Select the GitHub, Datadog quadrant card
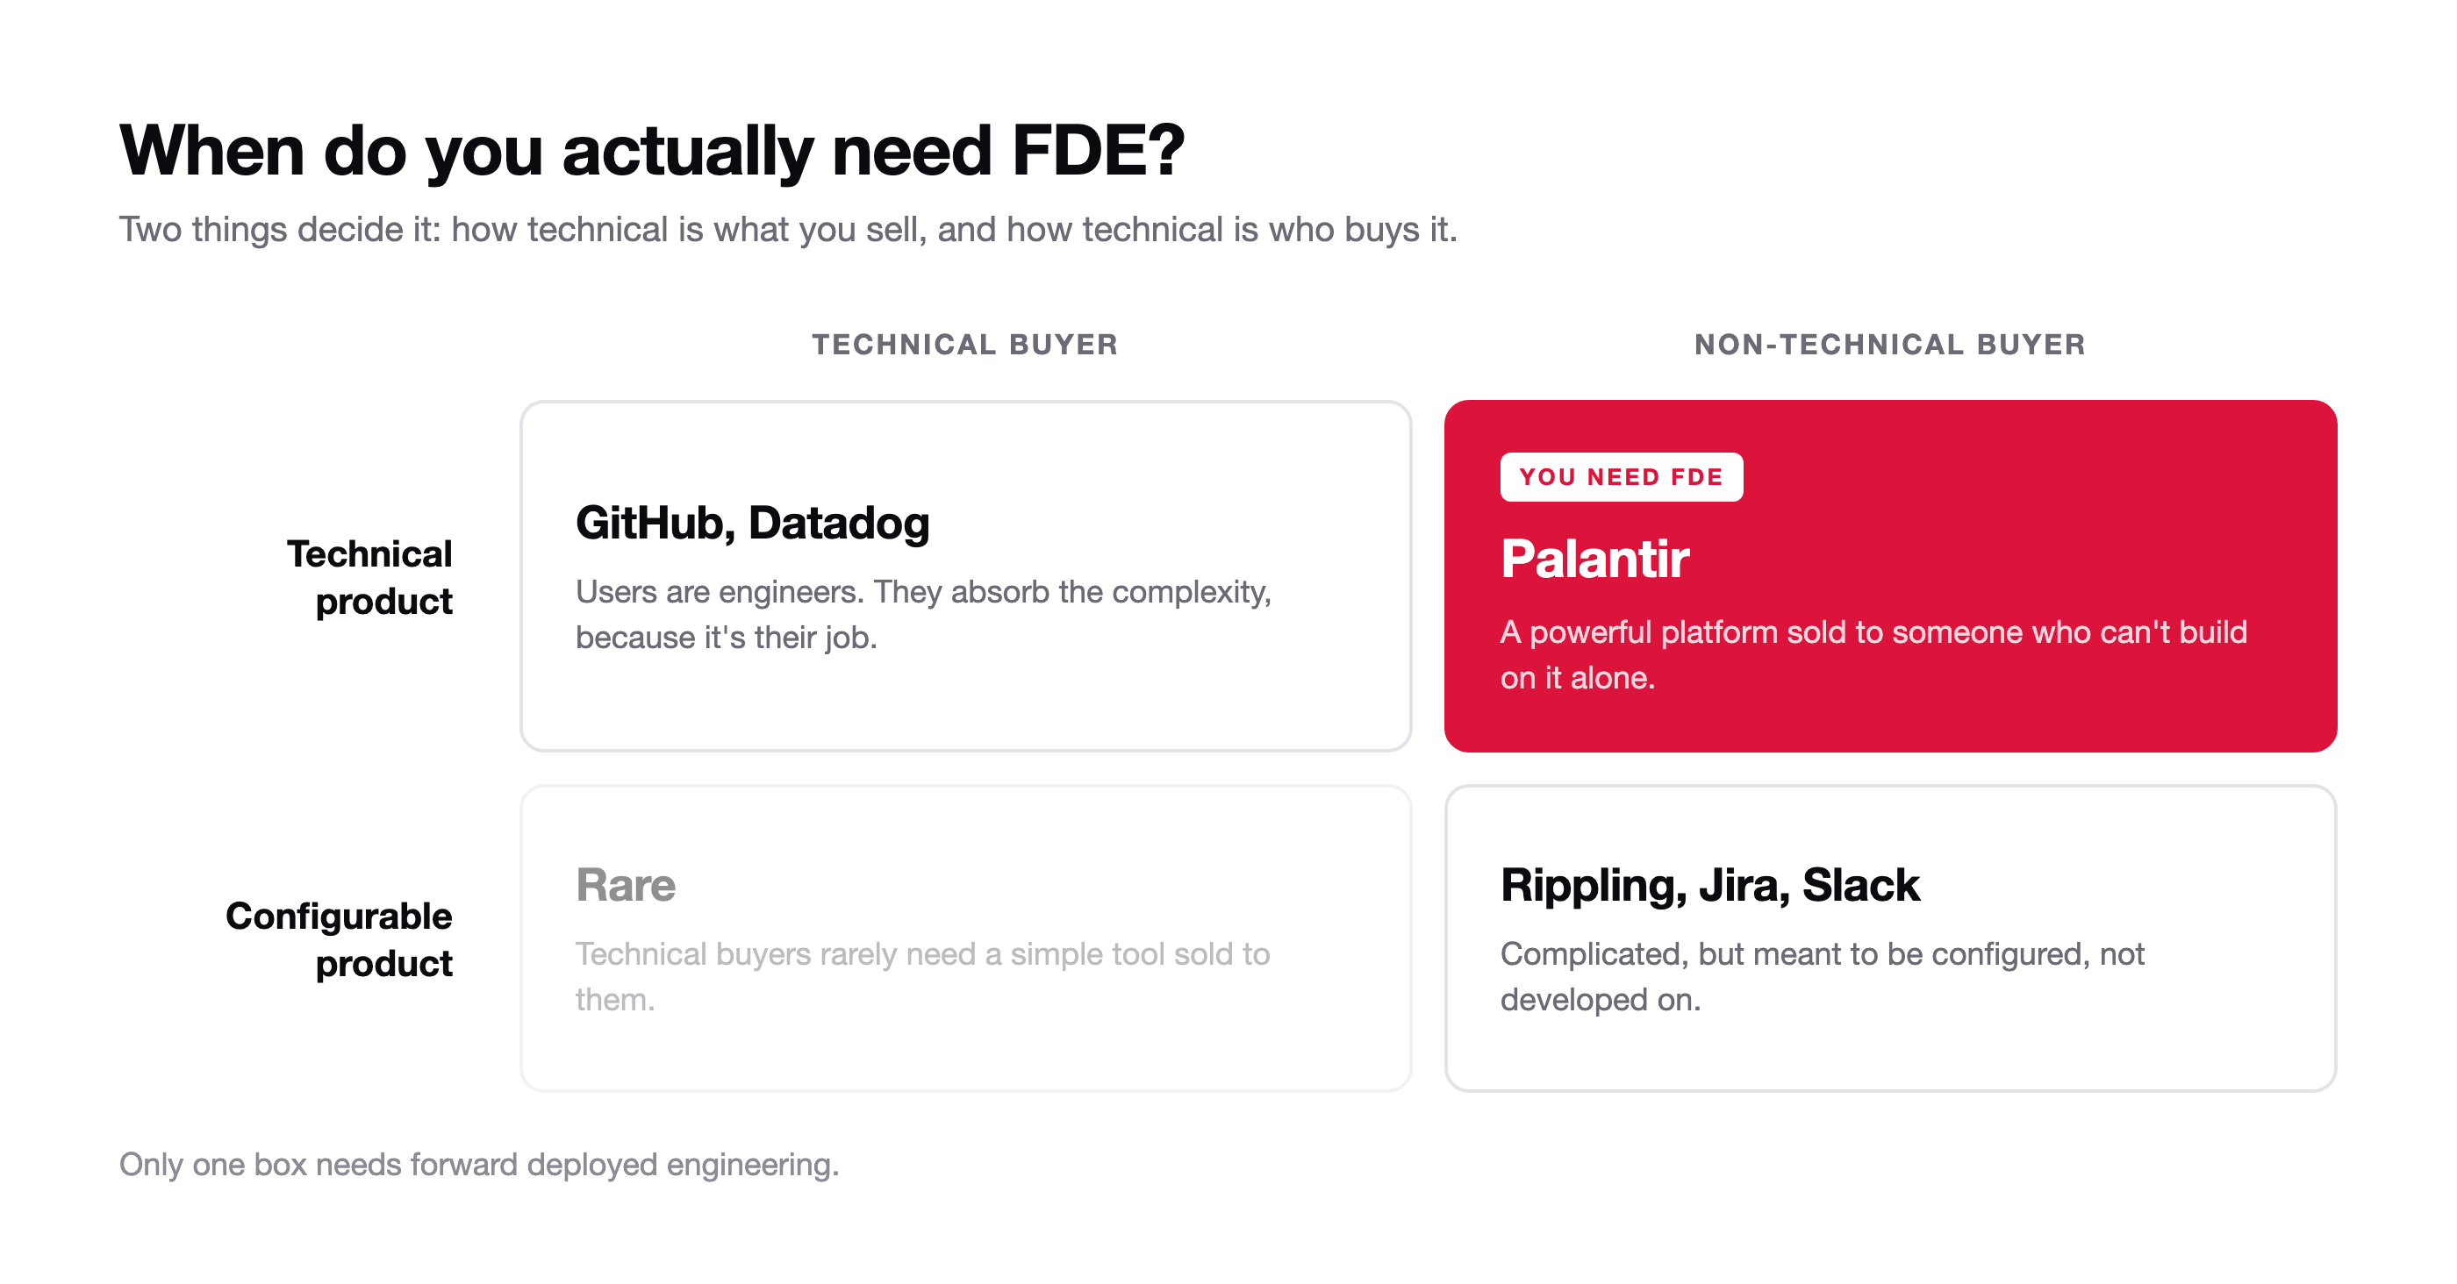This screenshot has width=2457, height=1284. coord(965,575)
